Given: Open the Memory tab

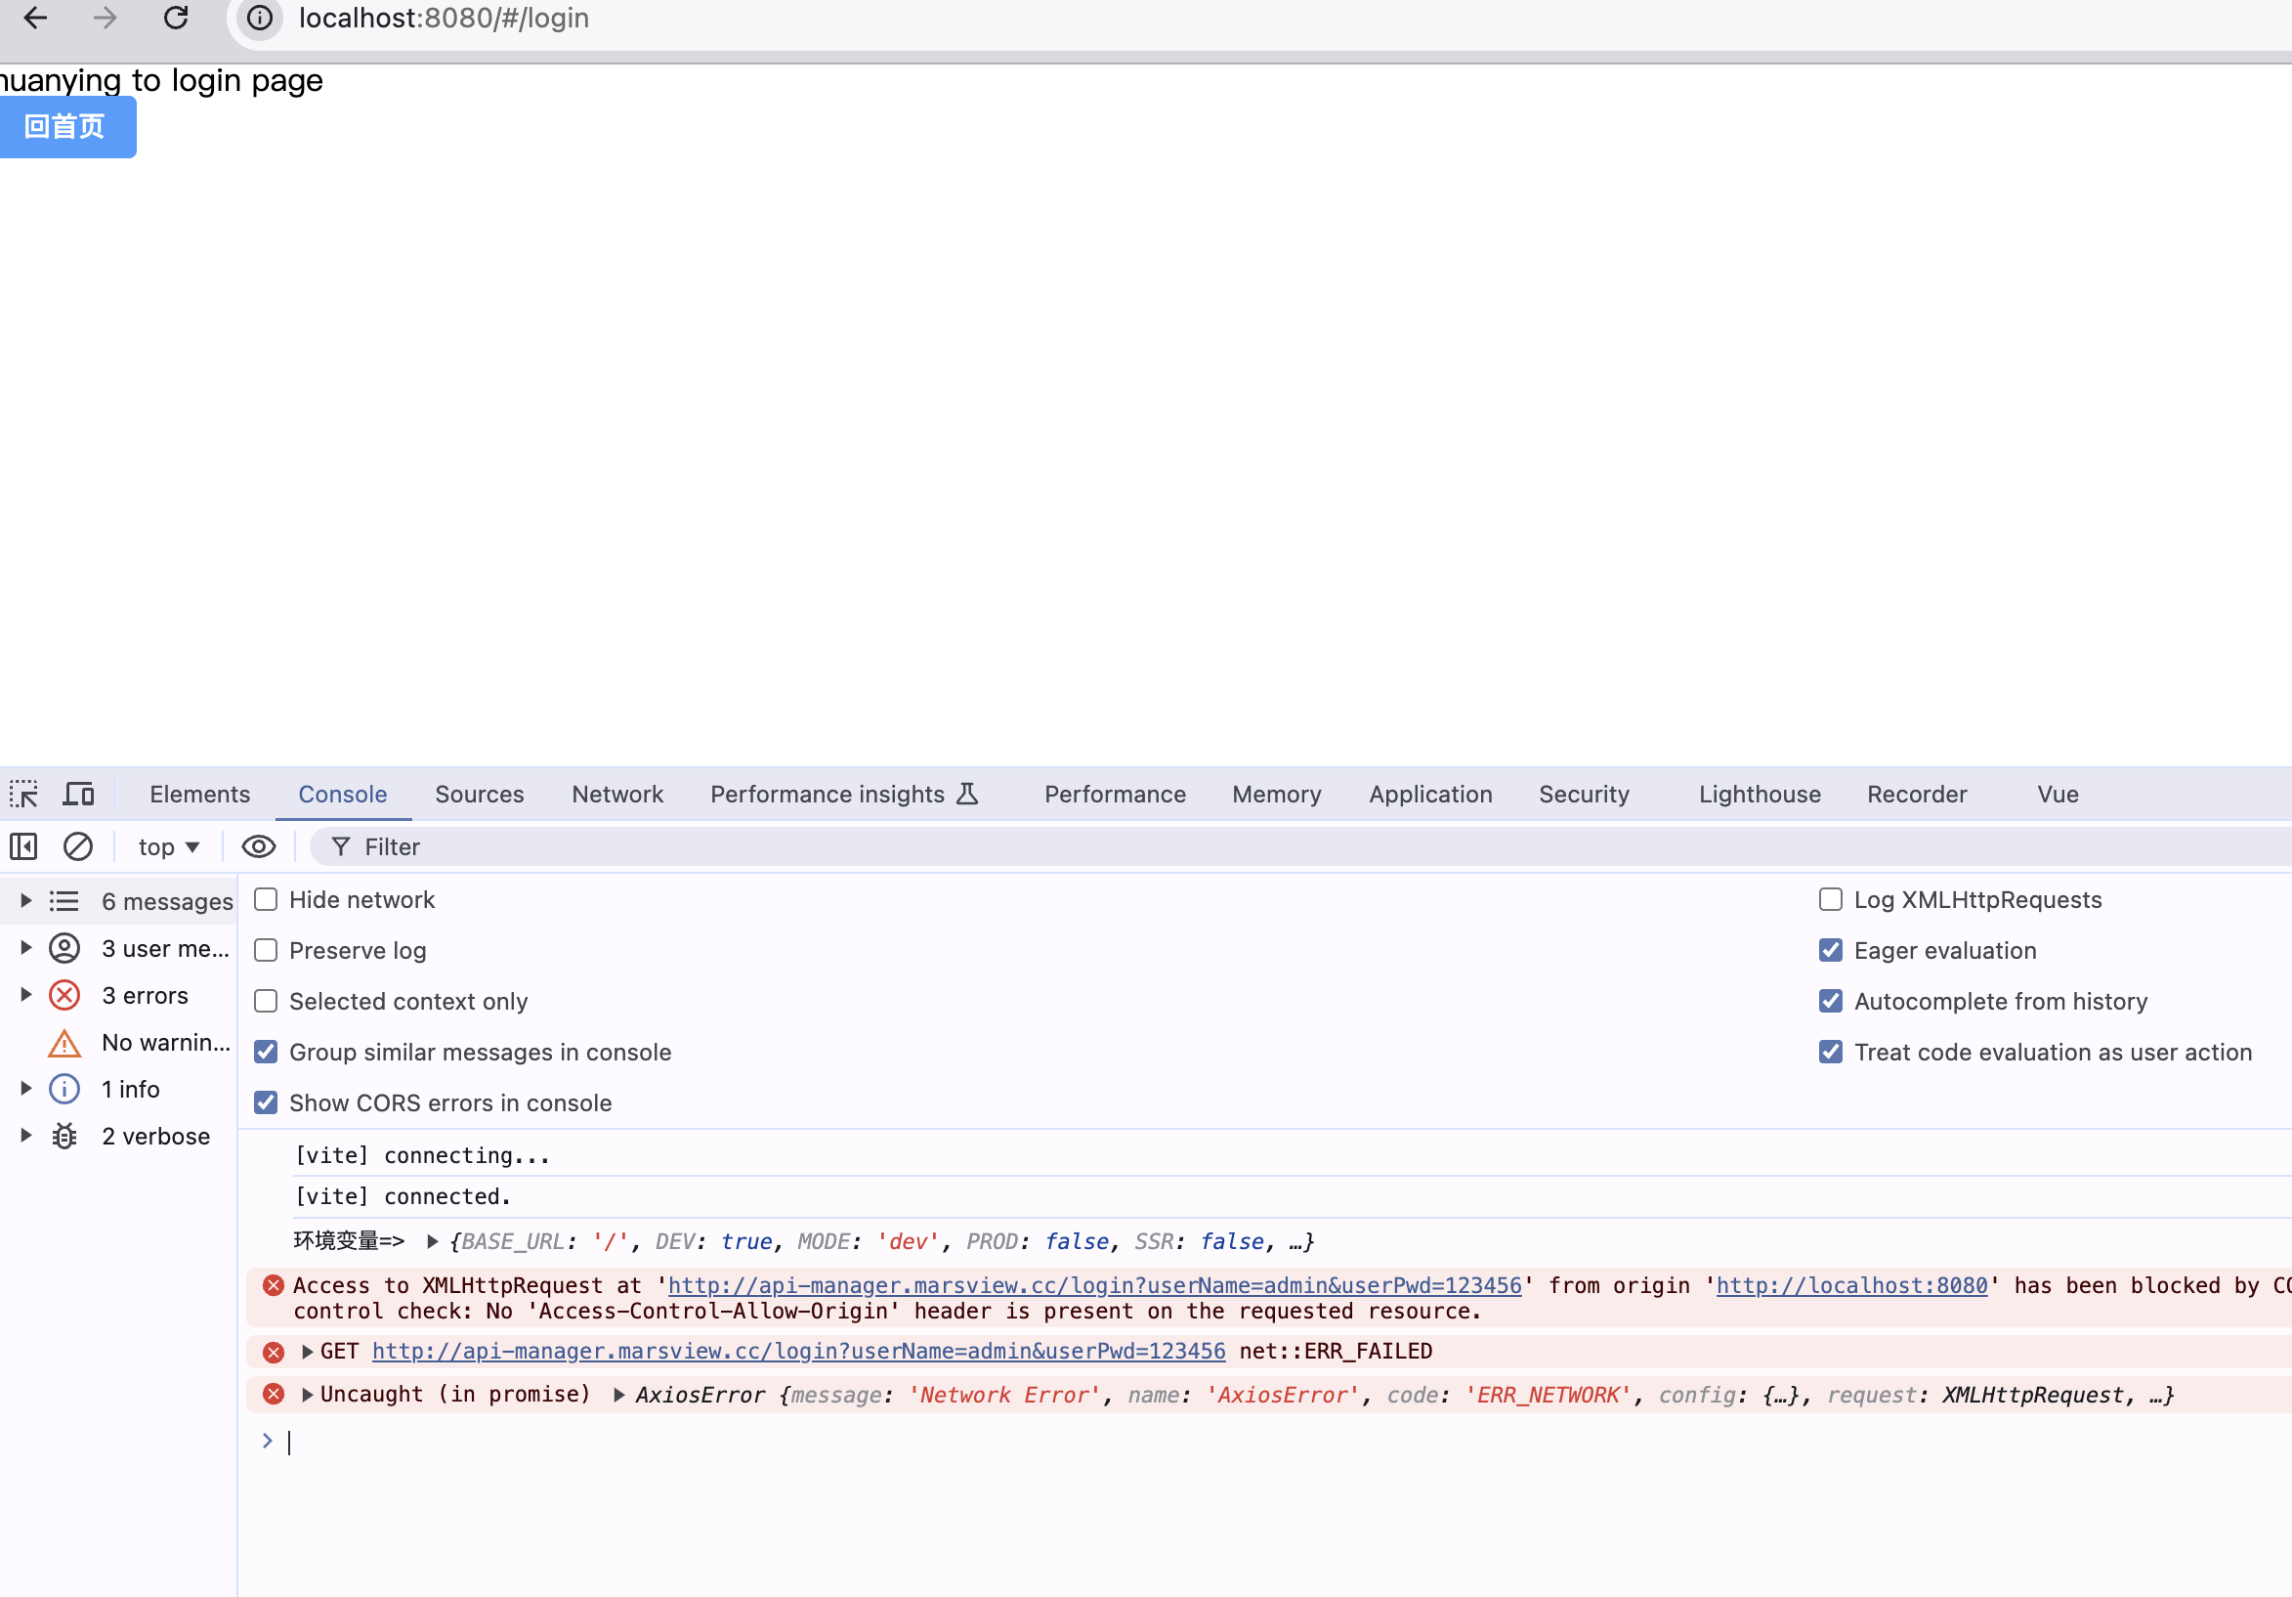Looking at the screenshot, I should (1278, 795).
